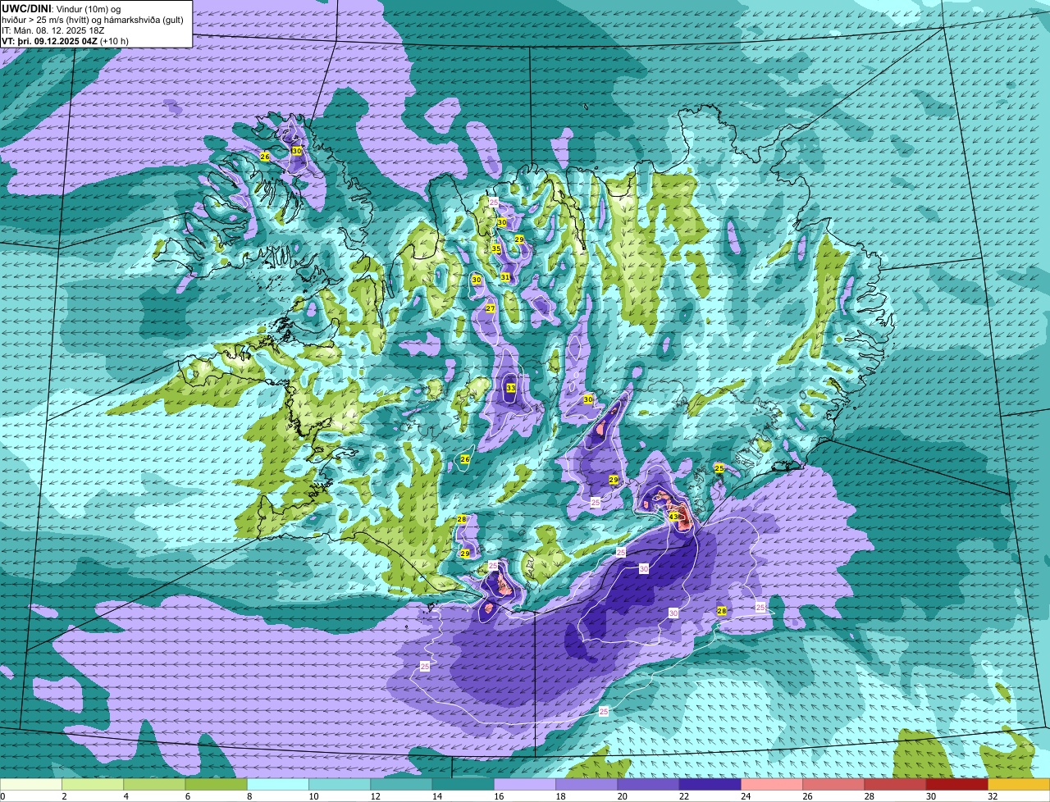Image resolution: width=1050 pixels, height=802 pixels.
Task: Select the dark red 30–32 legend swatch
Action: pos(957,785)
